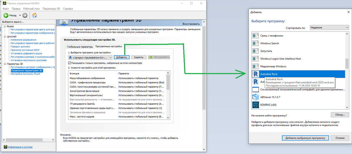Collapse the Параметры 3D tree node
Screen dimensions: 352x154
(5, 64)
